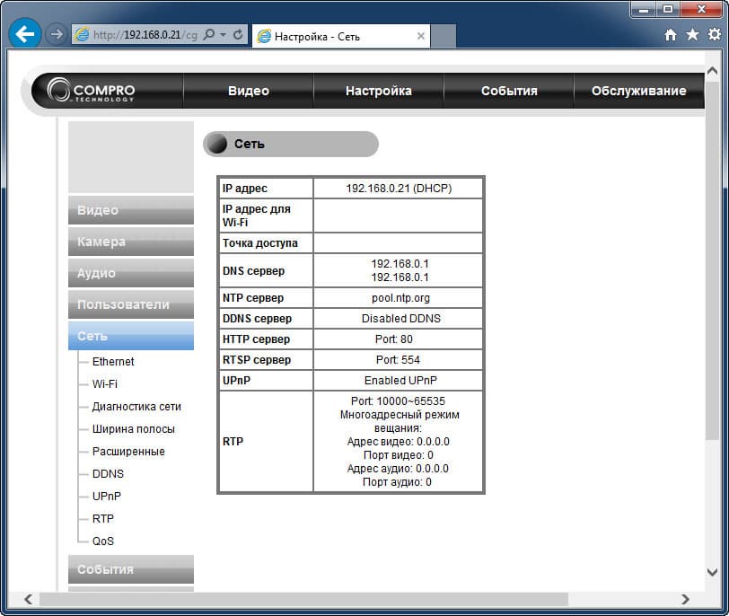Click the browser Back arrow button
The width and height of the screenshot is (729, 616).
[24, 33]
